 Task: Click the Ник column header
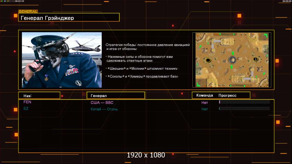pos(39,95)
